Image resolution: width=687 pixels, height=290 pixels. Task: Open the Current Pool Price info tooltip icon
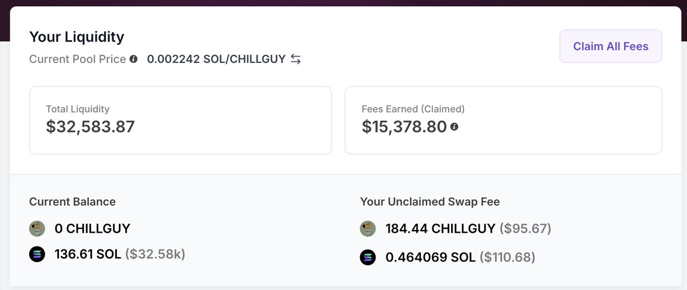click(x=133, y=59)
